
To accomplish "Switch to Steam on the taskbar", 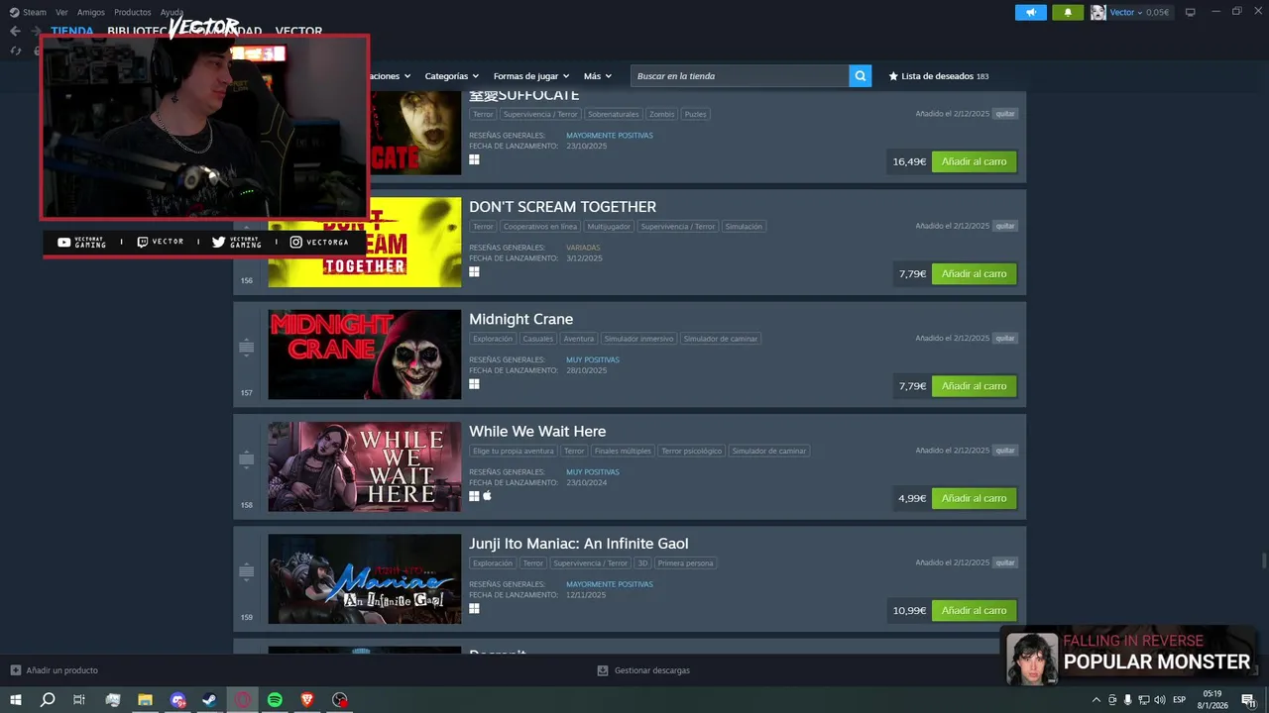I will (x=210, y=700).
